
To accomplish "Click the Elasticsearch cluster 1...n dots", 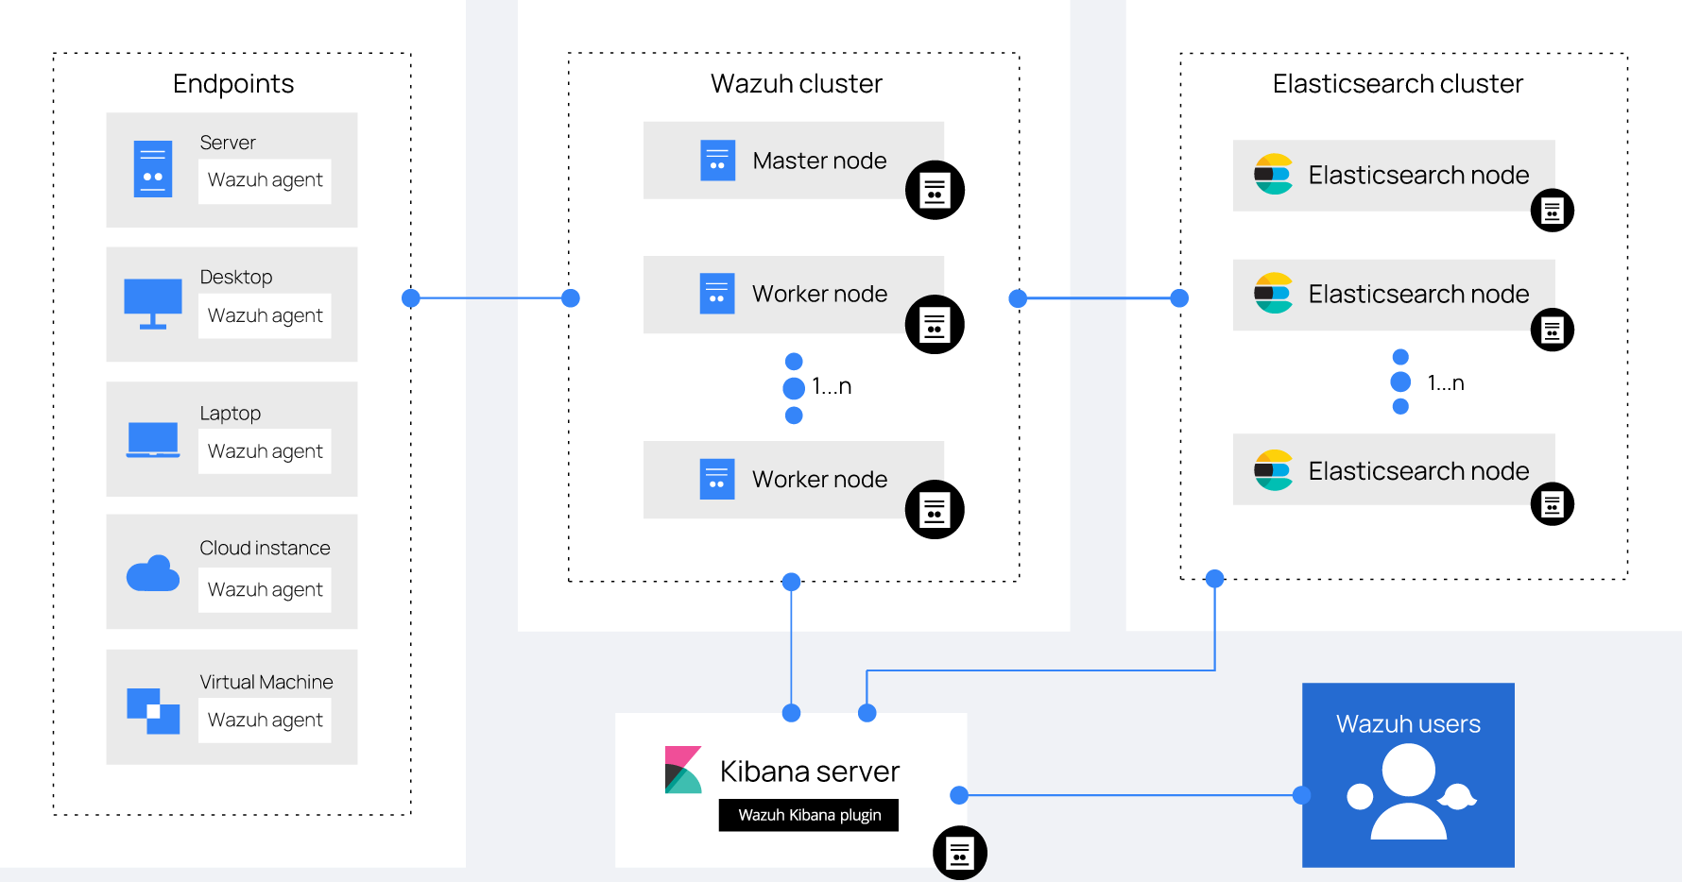I will (x=1400, y=382).
